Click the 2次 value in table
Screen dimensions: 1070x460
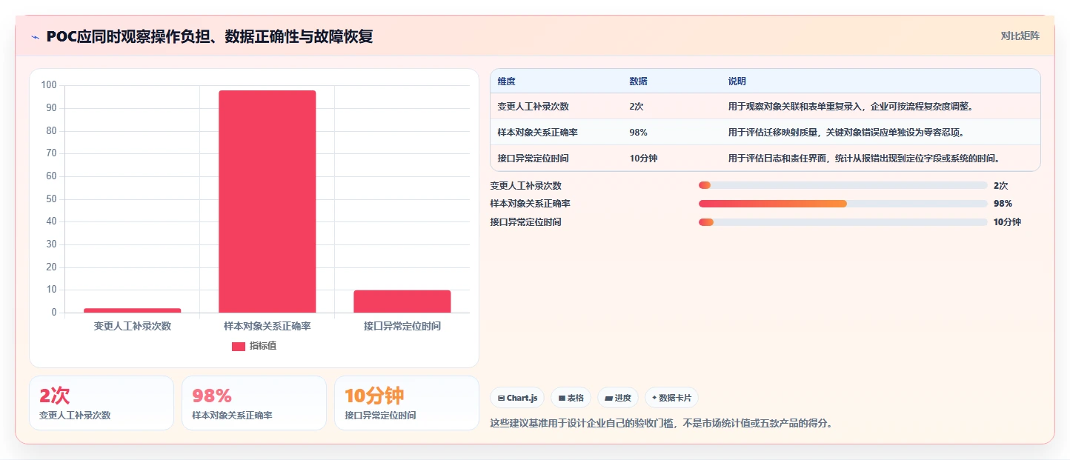tap(637, 107)
